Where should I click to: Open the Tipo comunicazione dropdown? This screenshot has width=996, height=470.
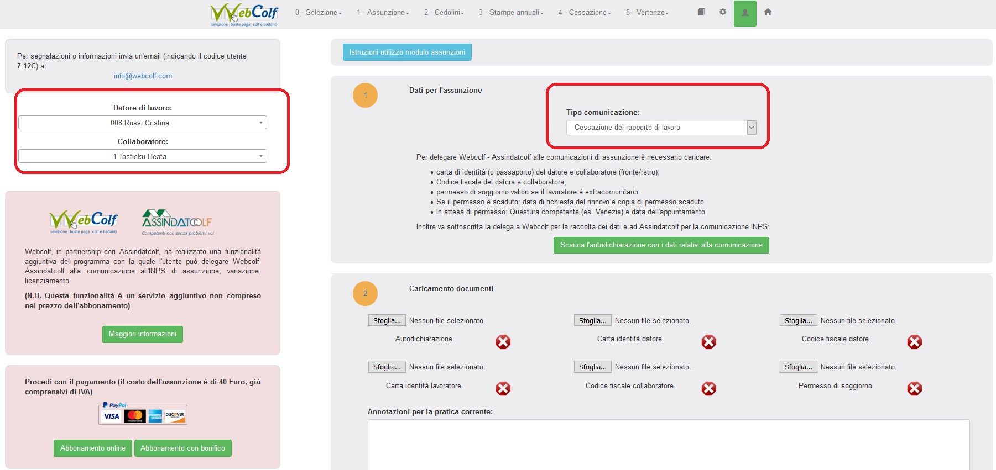(661, 128)
